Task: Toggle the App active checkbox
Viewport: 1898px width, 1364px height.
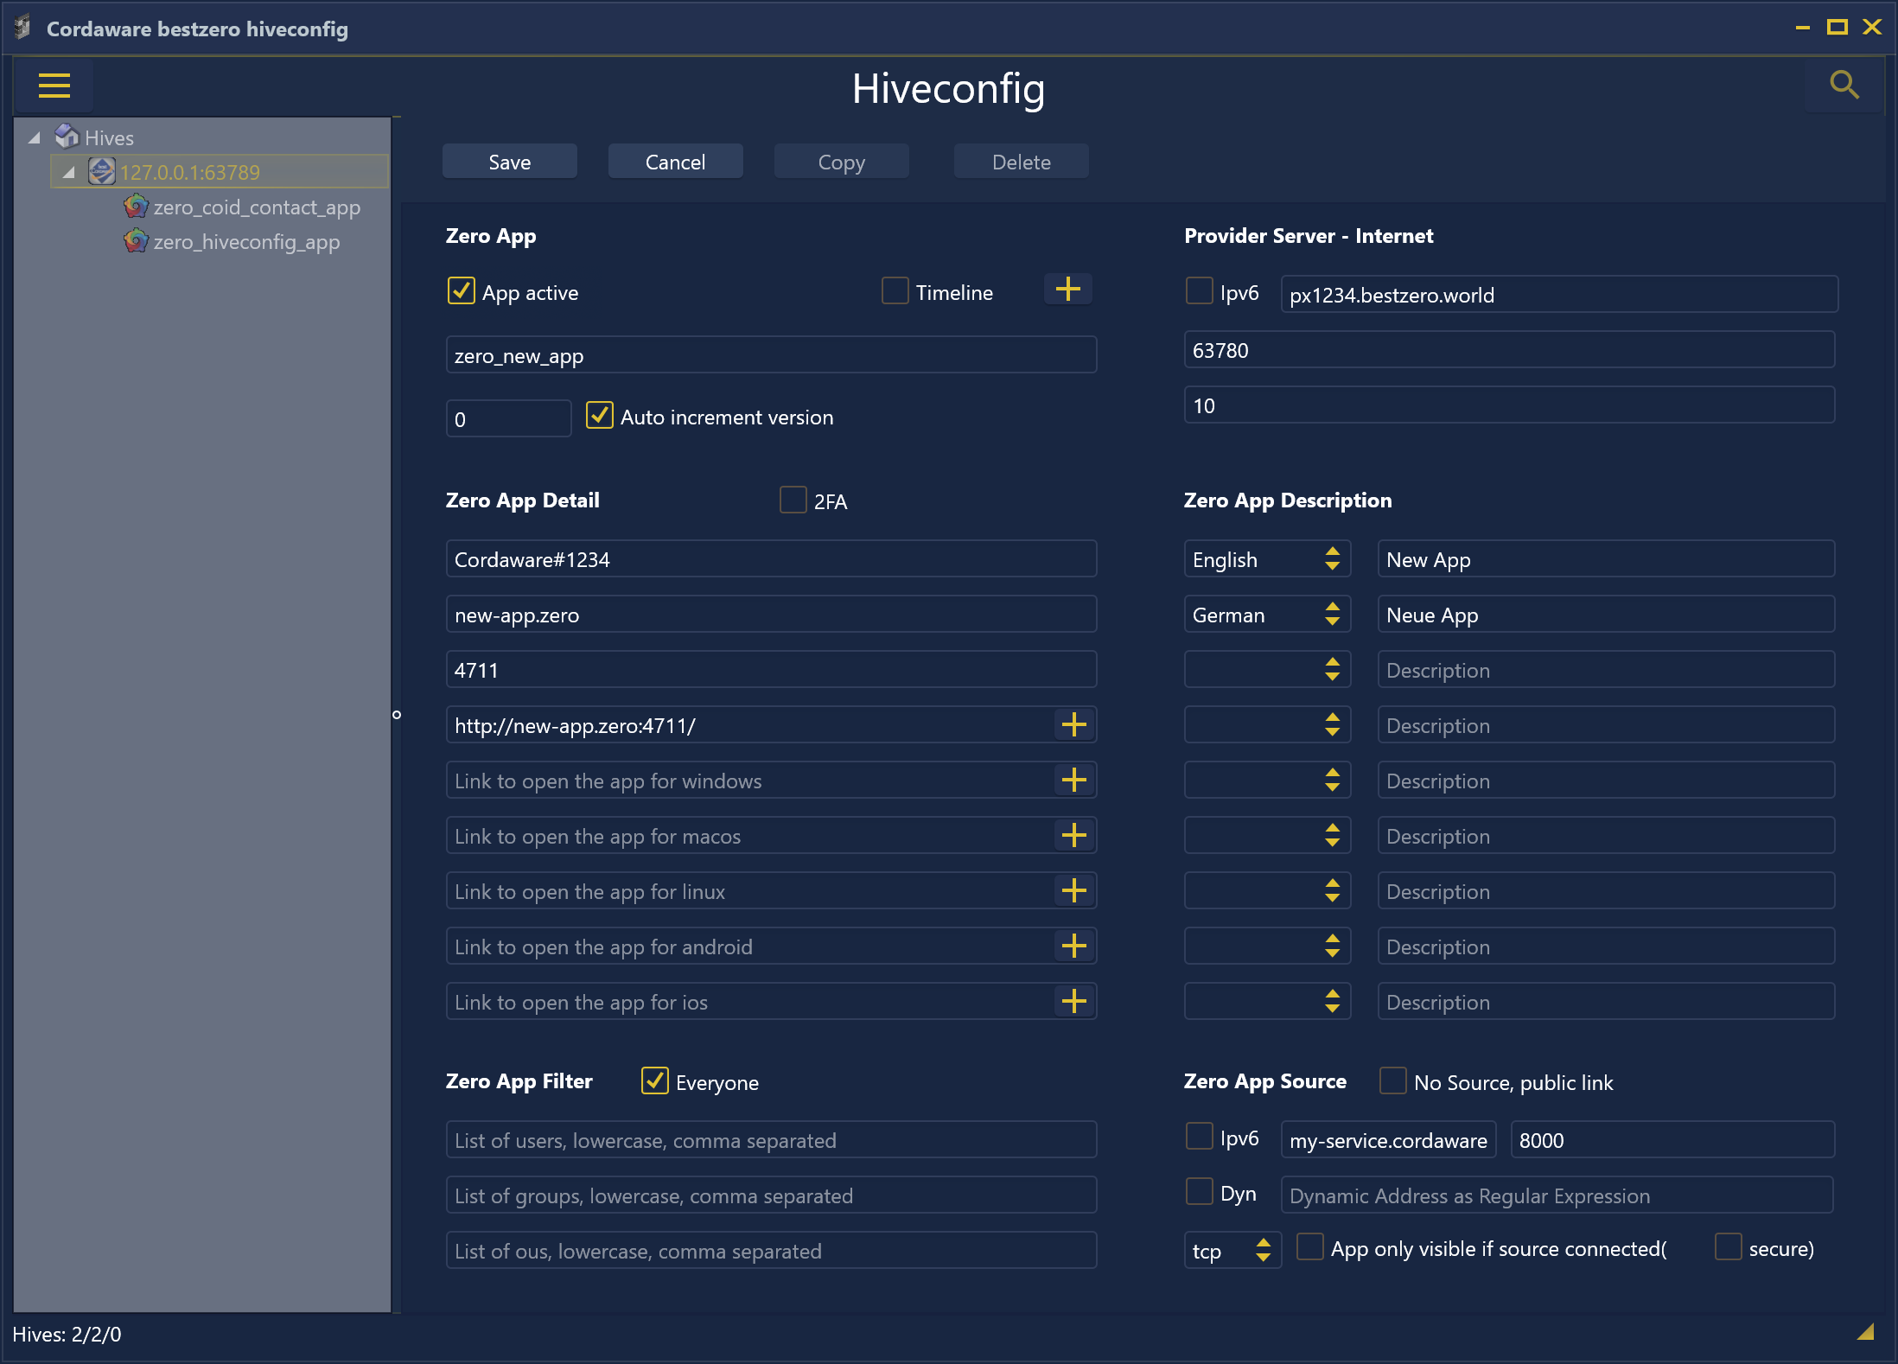Action: pyautogui.click(x=460, y=291)
